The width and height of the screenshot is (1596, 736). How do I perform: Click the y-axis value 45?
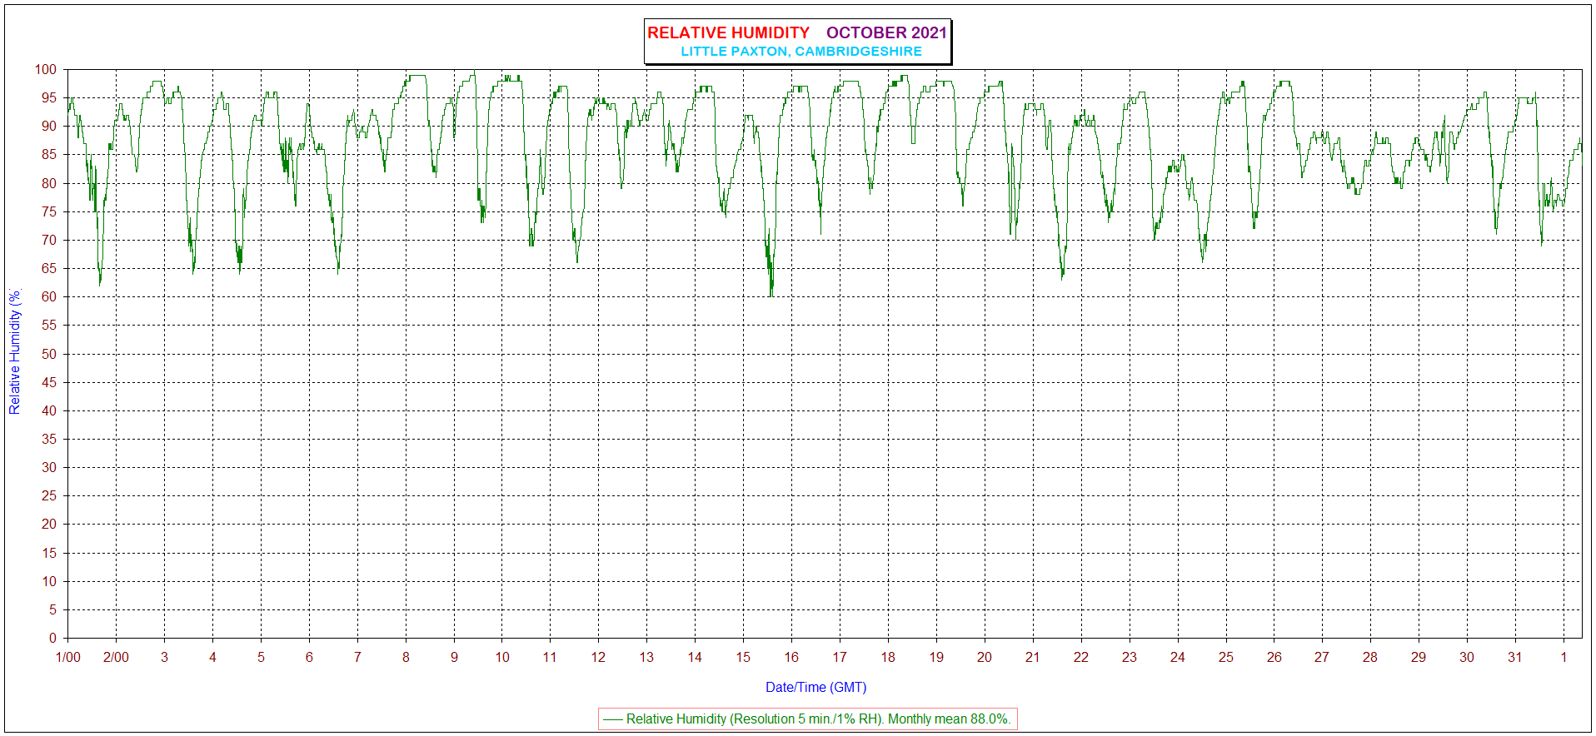pos(49,382)
